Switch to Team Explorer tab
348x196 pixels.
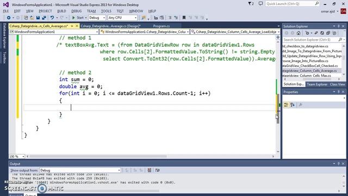coord(317,84)
